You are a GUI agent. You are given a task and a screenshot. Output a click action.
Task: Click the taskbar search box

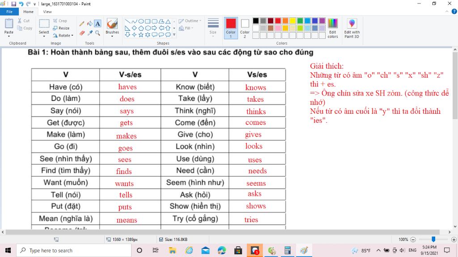pos(74,250)
